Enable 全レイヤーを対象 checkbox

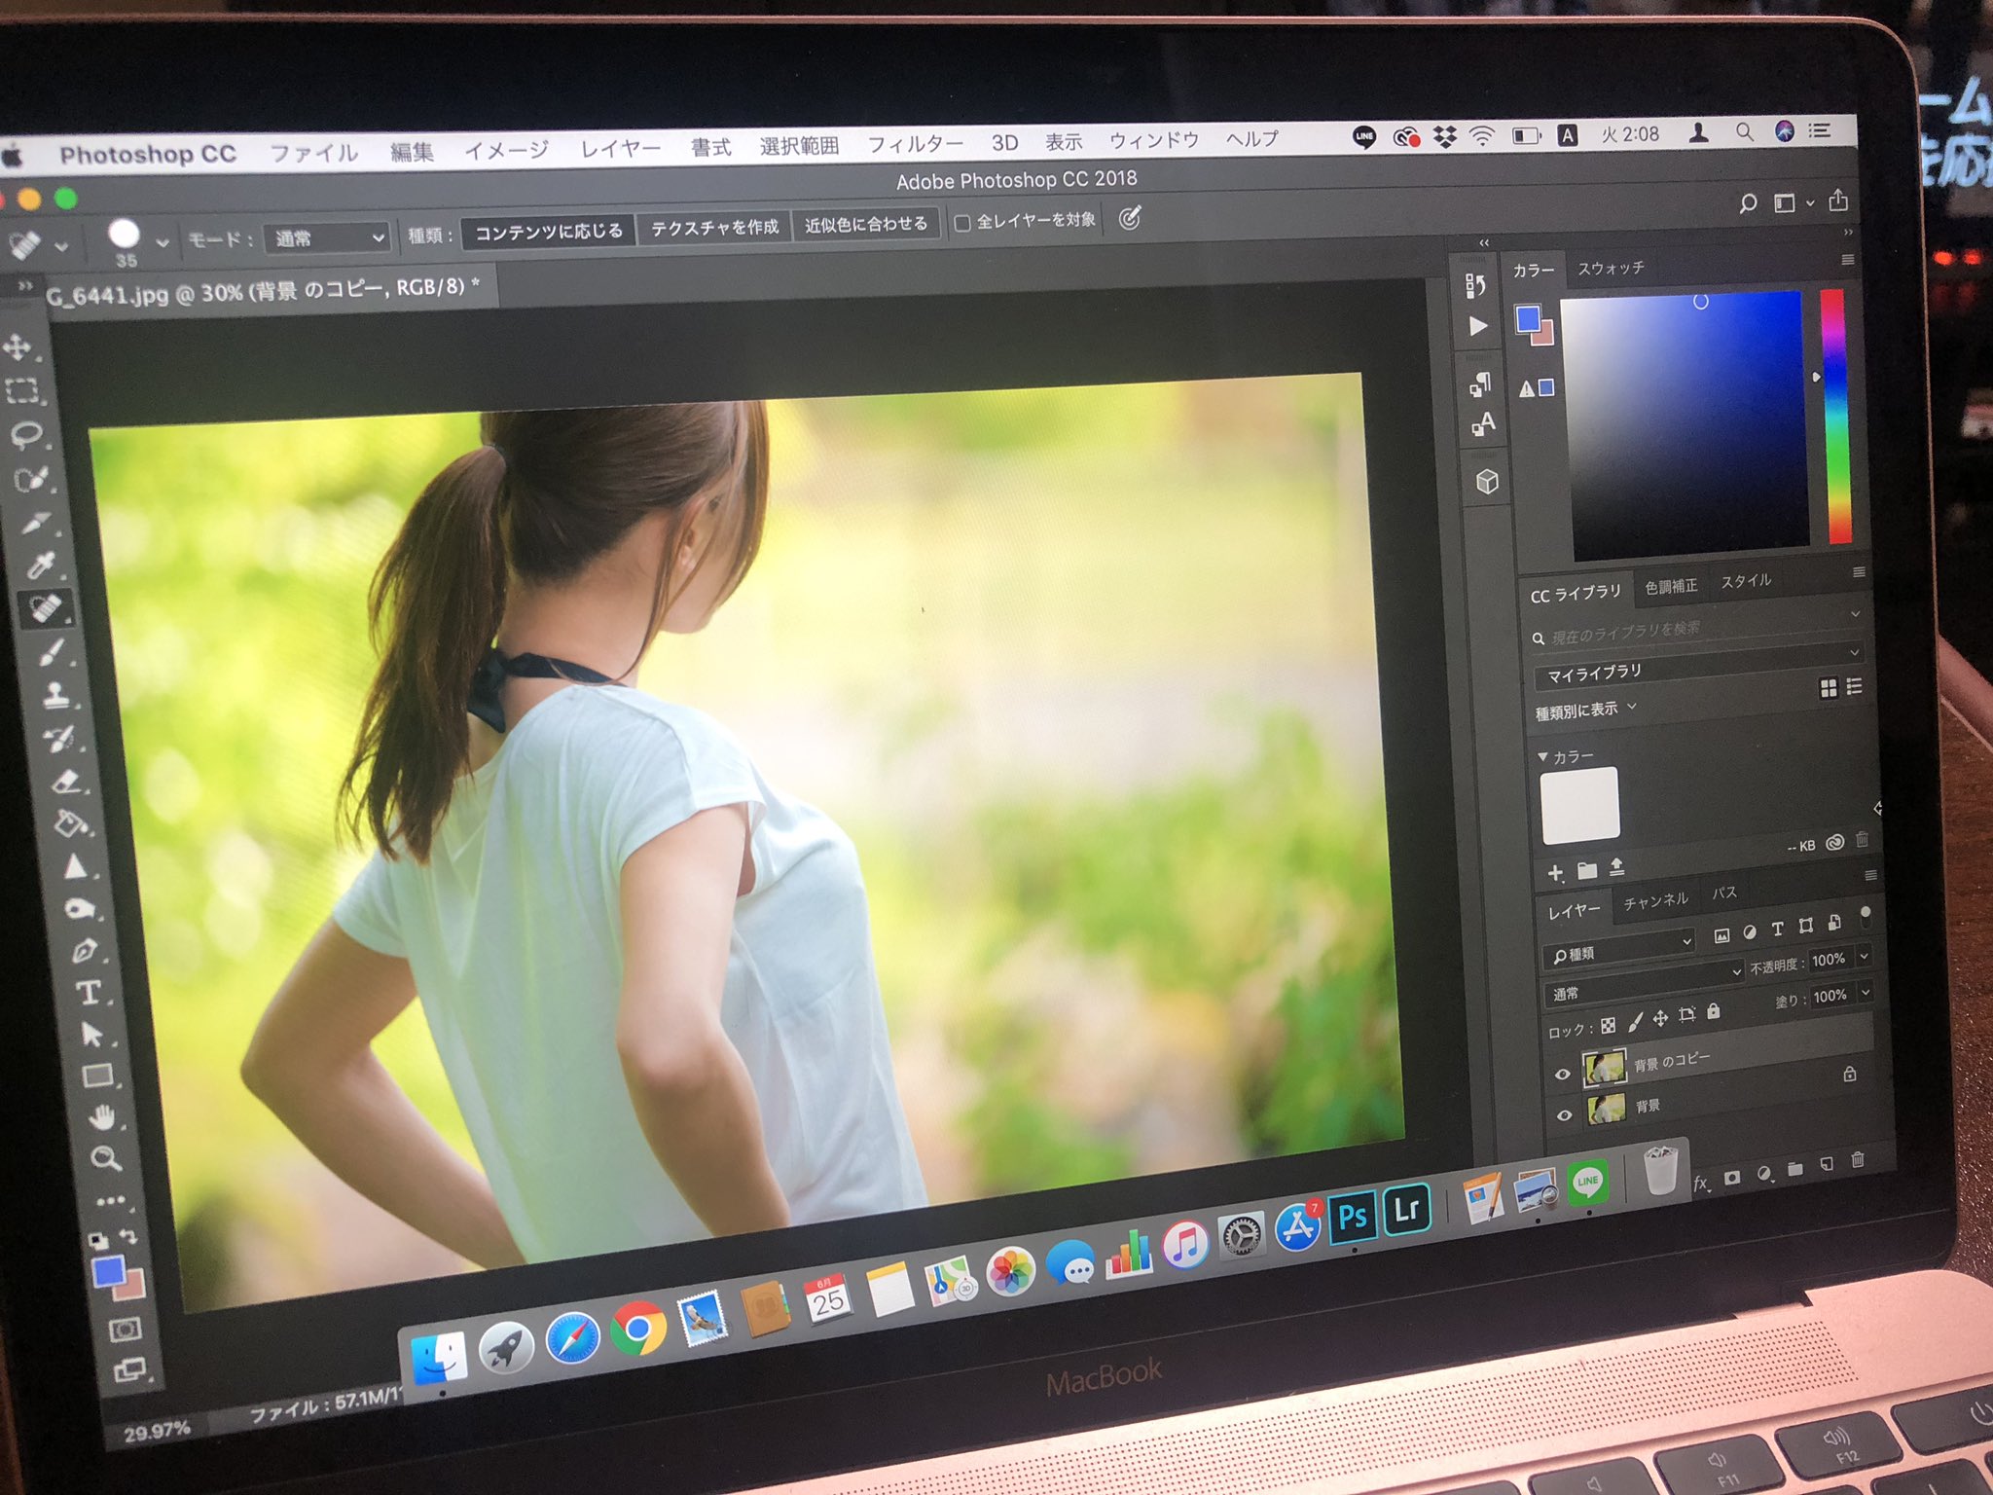pyautogui.click(x=962, y=223)
